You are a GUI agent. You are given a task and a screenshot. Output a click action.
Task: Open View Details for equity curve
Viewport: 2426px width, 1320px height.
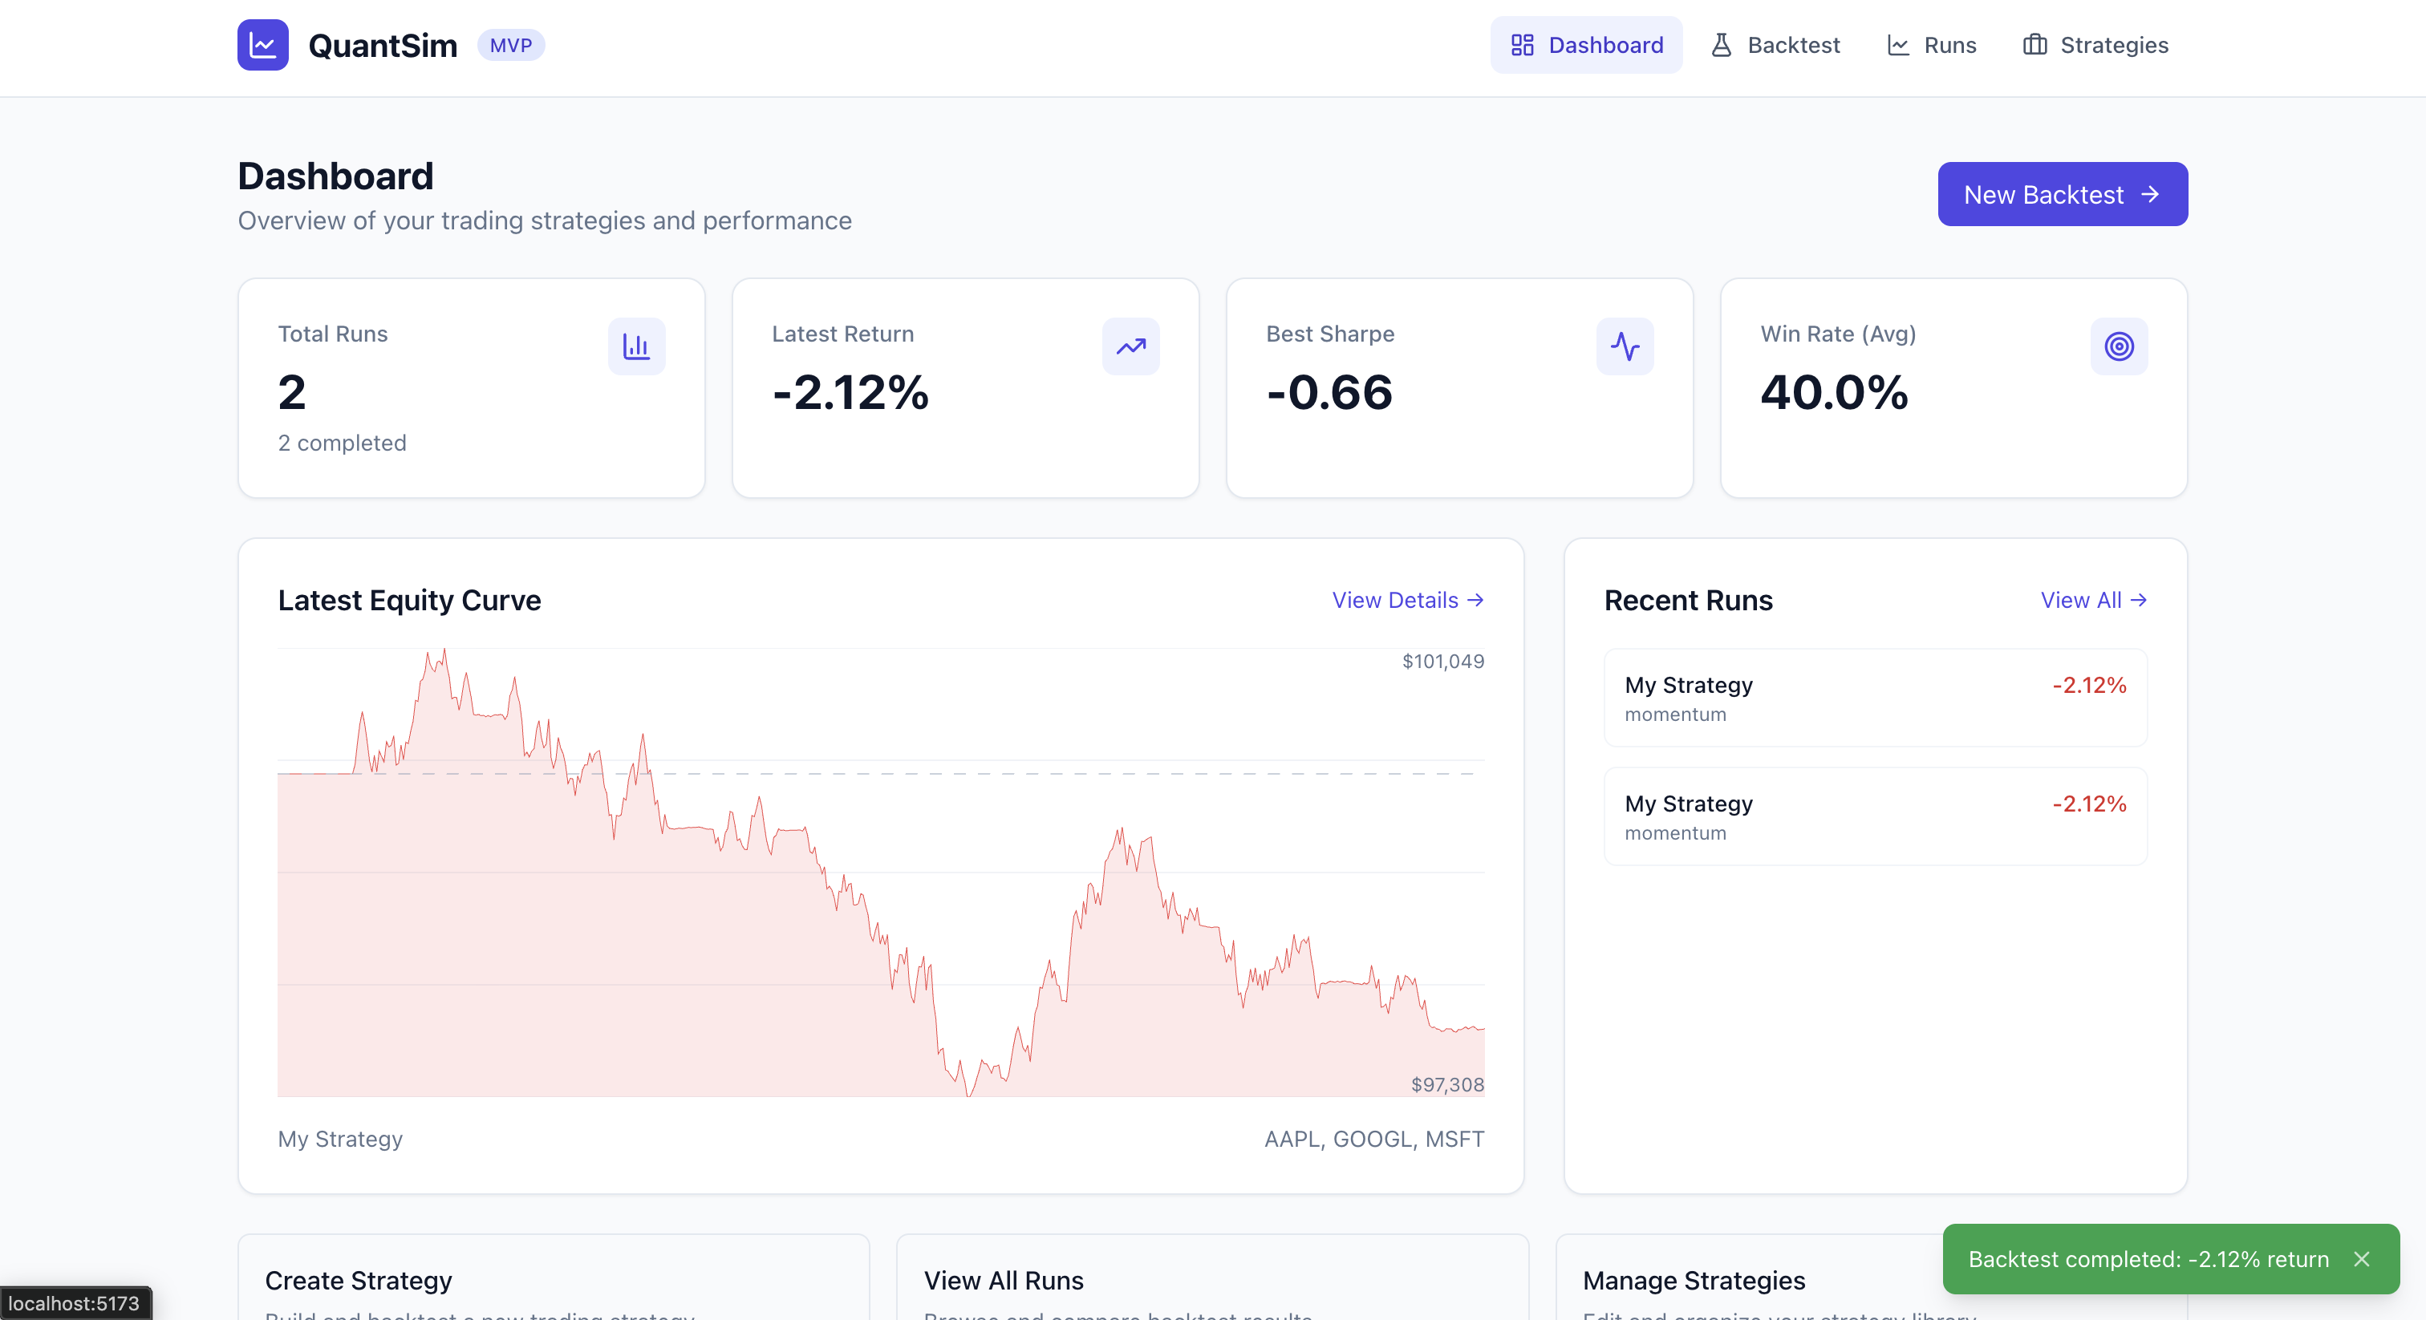point(1407,601)
